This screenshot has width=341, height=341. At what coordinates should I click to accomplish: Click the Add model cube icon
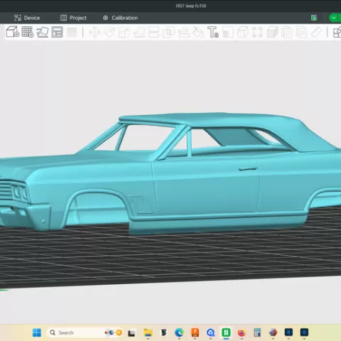pyautogui.click(x=12, y=32)
